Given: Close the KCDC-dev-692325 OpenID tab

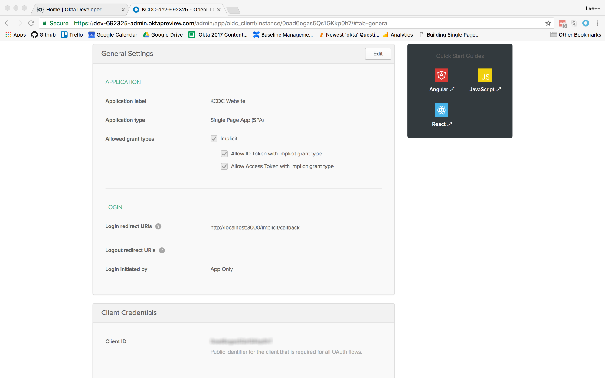Looking at the screenshot, I should coord(219,10).
